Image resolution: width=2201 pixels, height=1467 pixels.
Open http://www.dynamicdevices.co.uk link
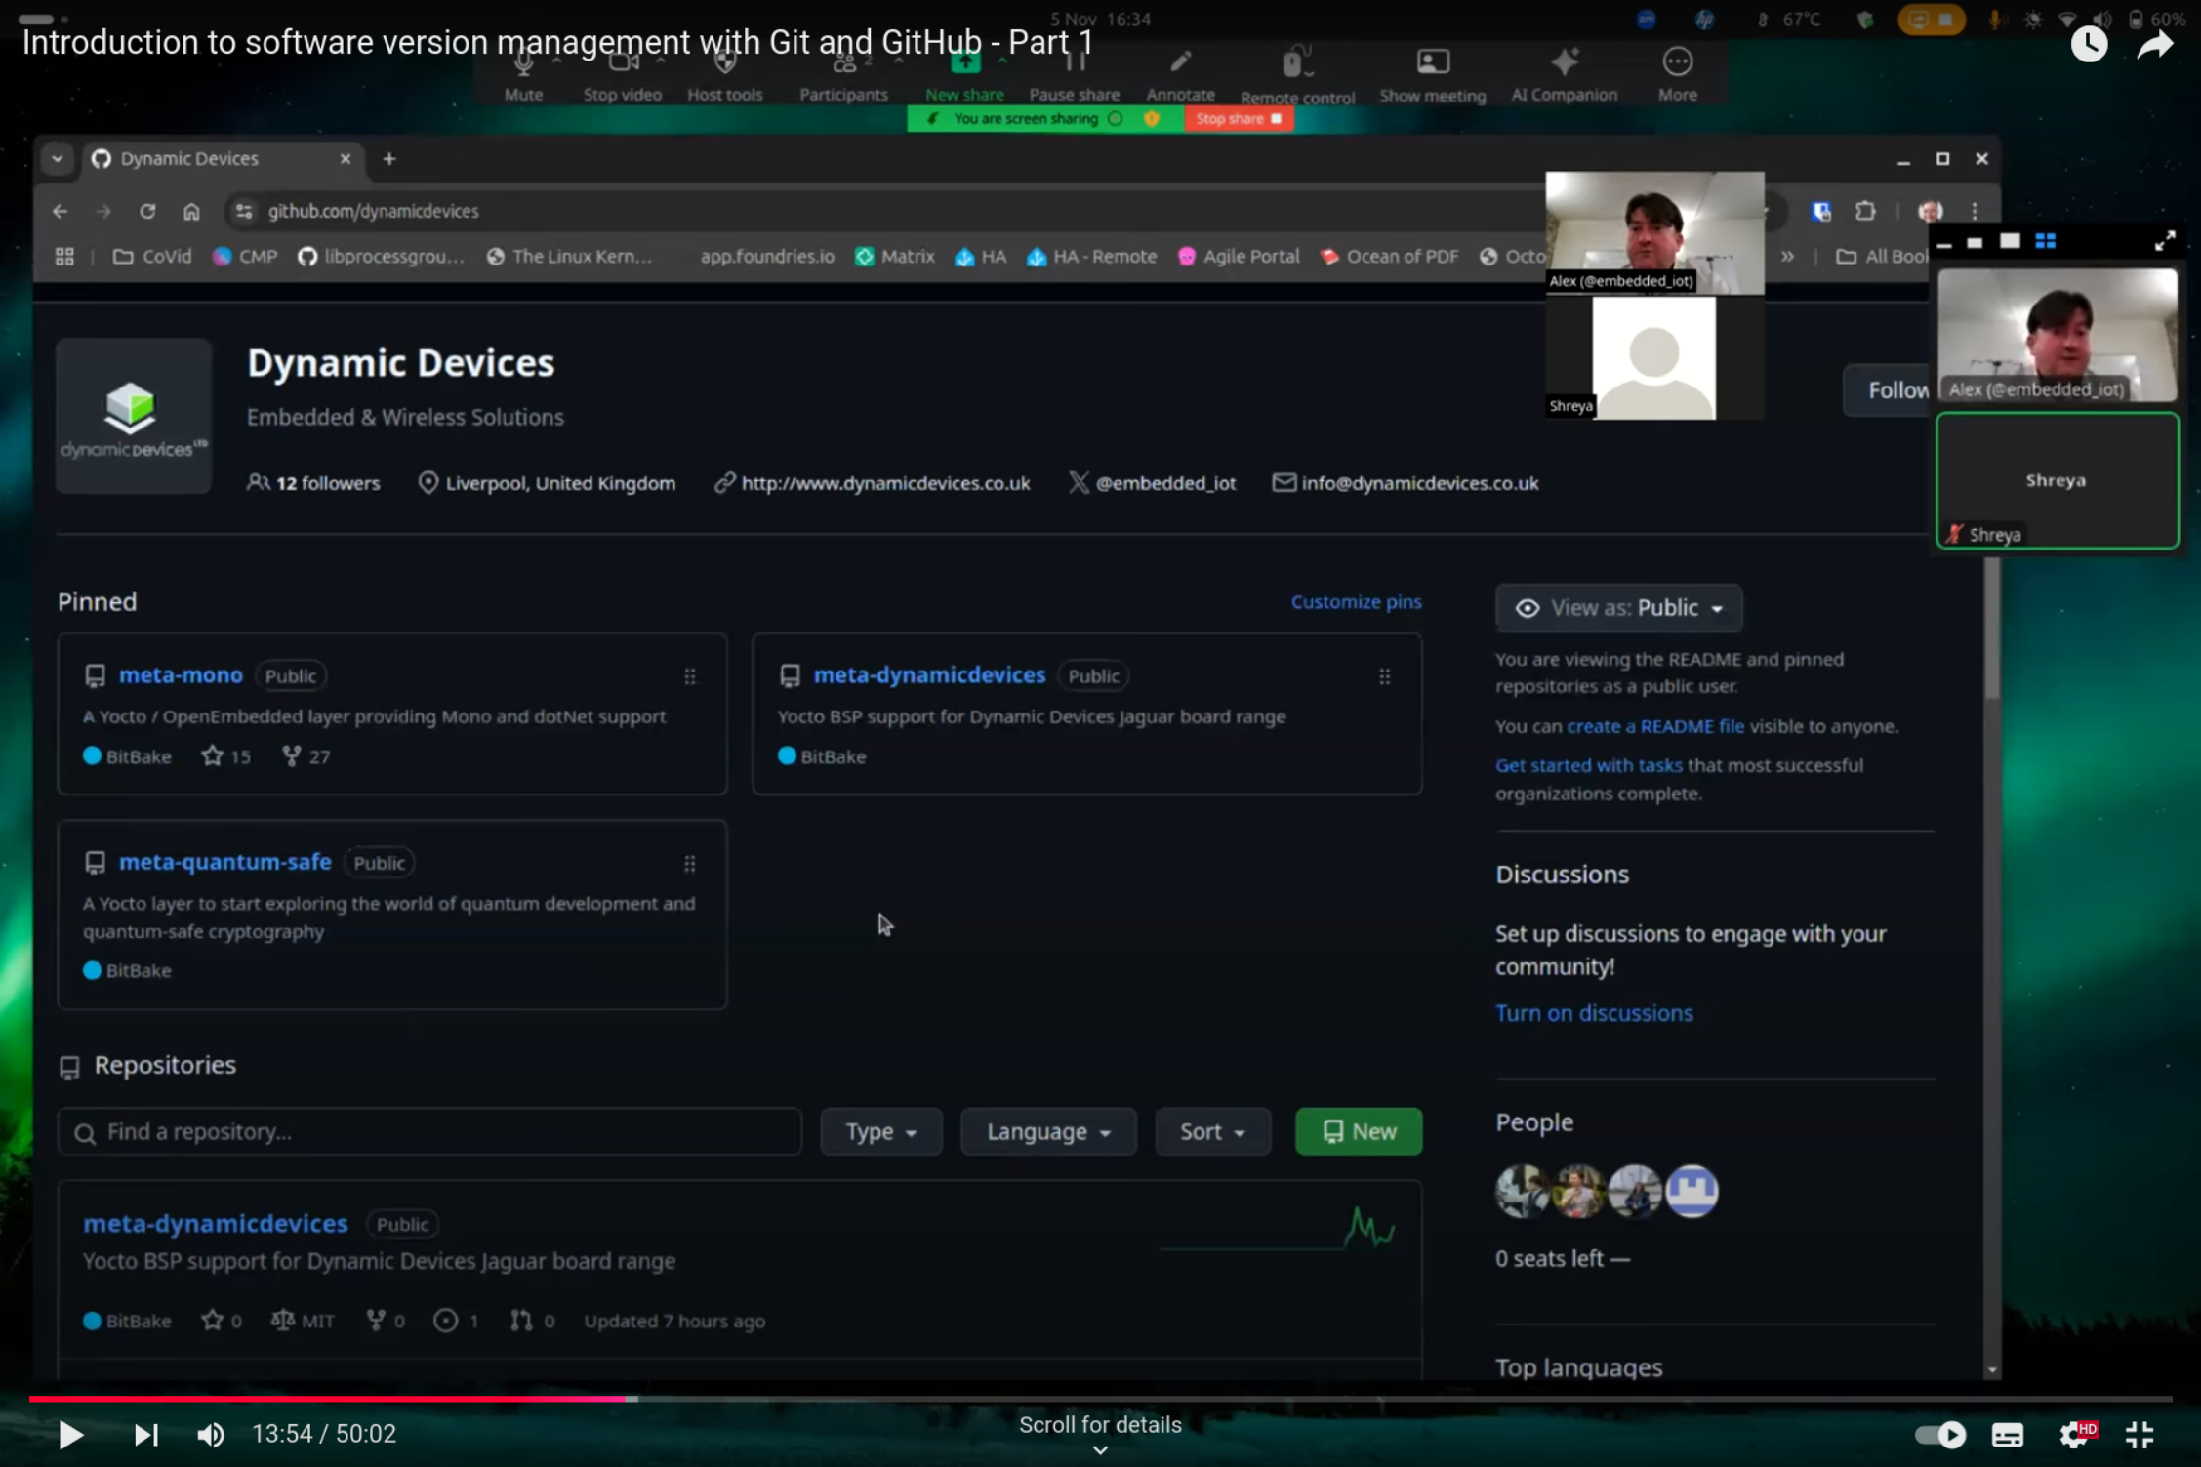(885, 483)
